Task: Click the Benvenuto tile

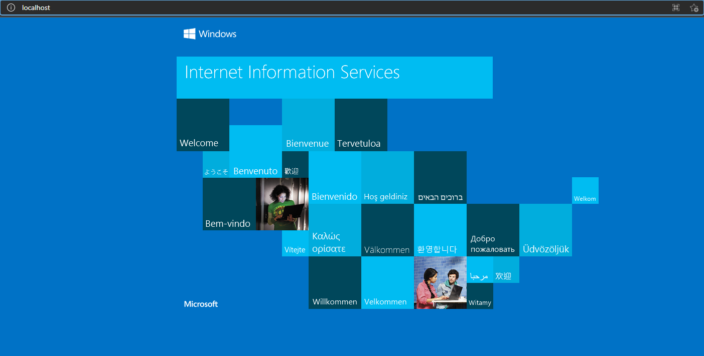Action: (255, 151)
